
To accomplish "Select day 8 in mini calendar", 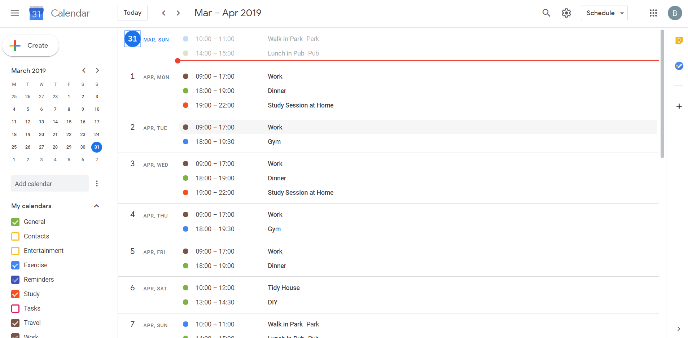I will point(69,109).
